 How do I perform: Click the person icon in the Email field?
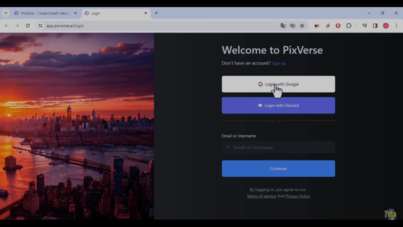(x=228, y=147)
